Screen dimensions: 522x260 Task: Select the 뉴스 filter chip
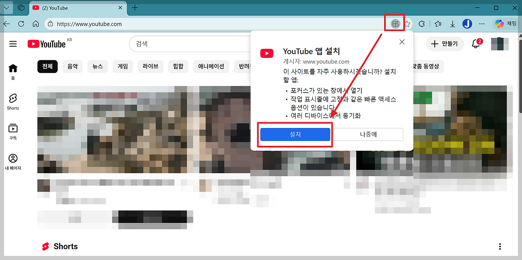(97, 66)
